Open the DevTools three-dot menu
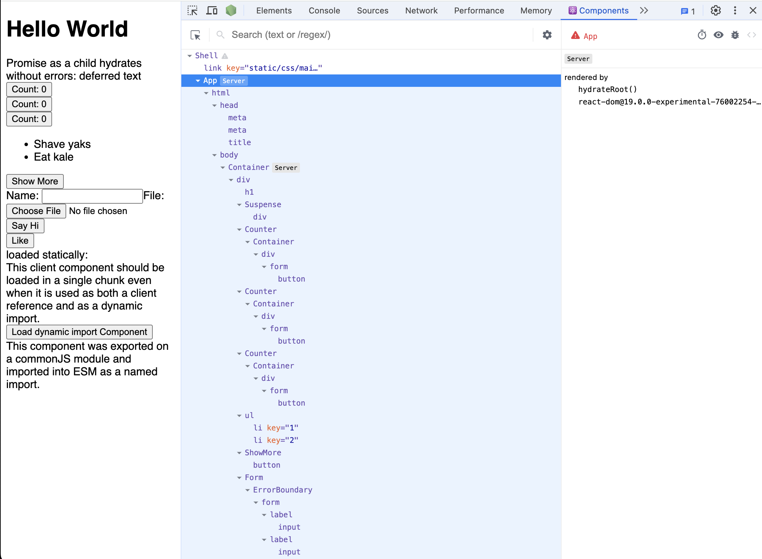The width and height of the screenshot is (762, 559). 735,11
